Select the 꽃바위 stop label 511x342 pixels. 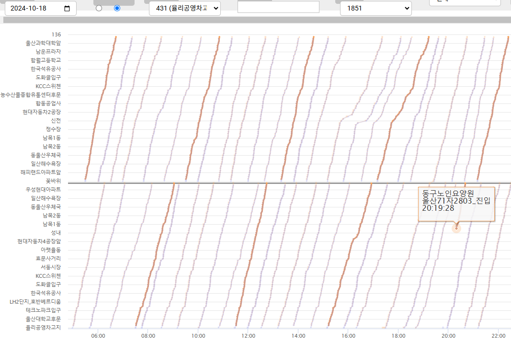pos(53,181)
